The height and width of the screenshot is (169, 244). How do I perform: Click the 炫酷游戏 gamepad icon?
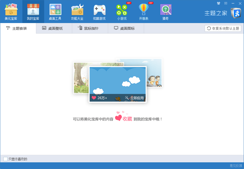99,12
